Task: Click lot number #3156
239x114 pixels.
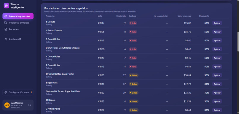Action: 101,32
